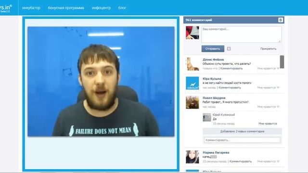Screen dimensions: 308x173
Task: Click Комментировать under Юра Кузьма comment
Action: [230, 87]
